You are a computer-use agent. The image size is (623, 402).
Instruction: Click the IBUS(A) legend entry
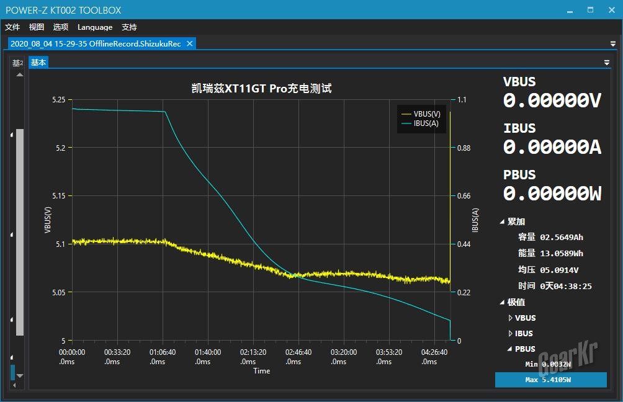420,123
